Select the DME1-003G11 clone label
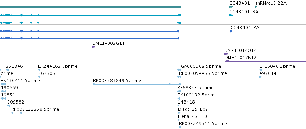Viewport: 306px width, 129px height. point(109,43)
